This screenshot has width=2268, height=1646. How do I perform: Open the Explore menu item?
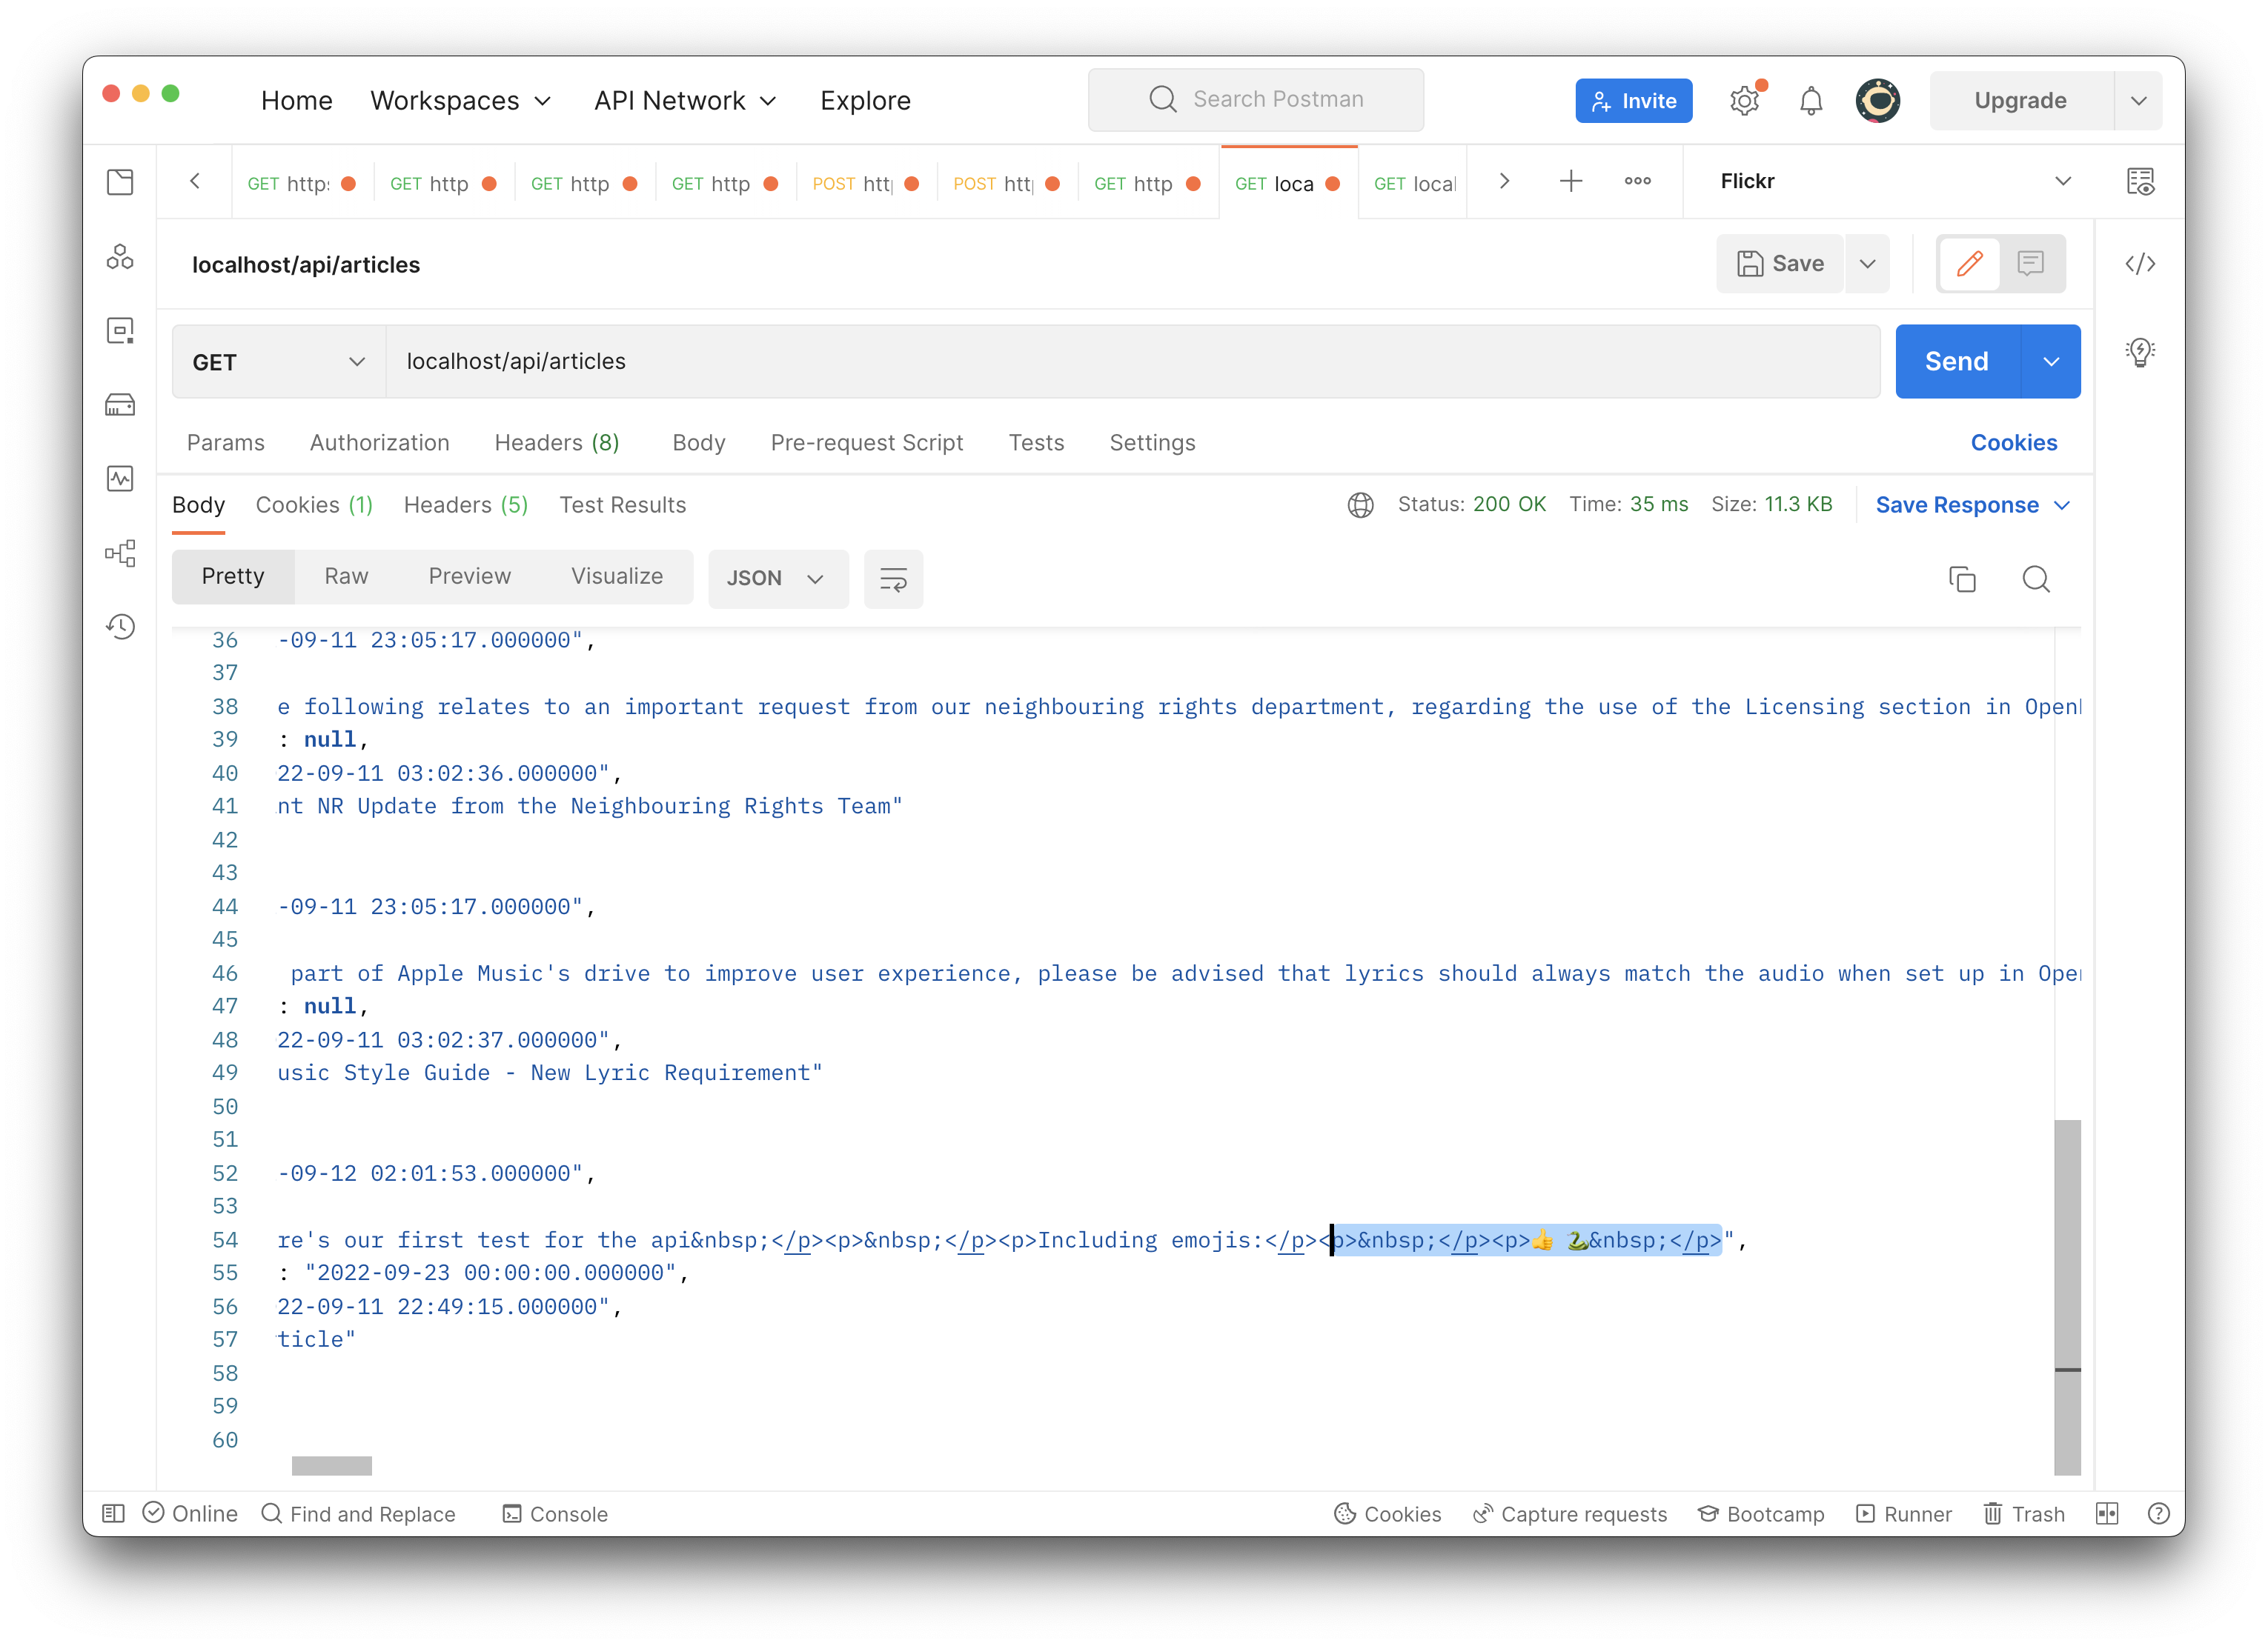coord(865,100)
